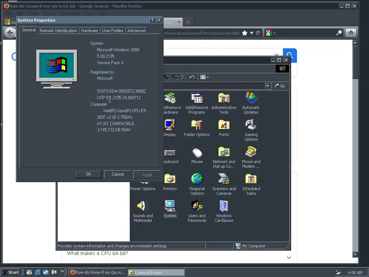Image resolution: width=369 pixels, height=277 pixels.
Task: Click OK in System Properties
Action: [x=89, y=174]
